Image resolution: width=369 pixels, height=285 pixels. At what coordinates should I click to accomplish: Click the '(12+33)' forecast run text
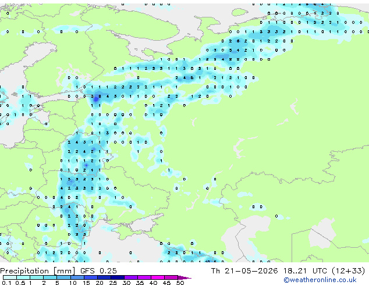[x=348, y=271]
